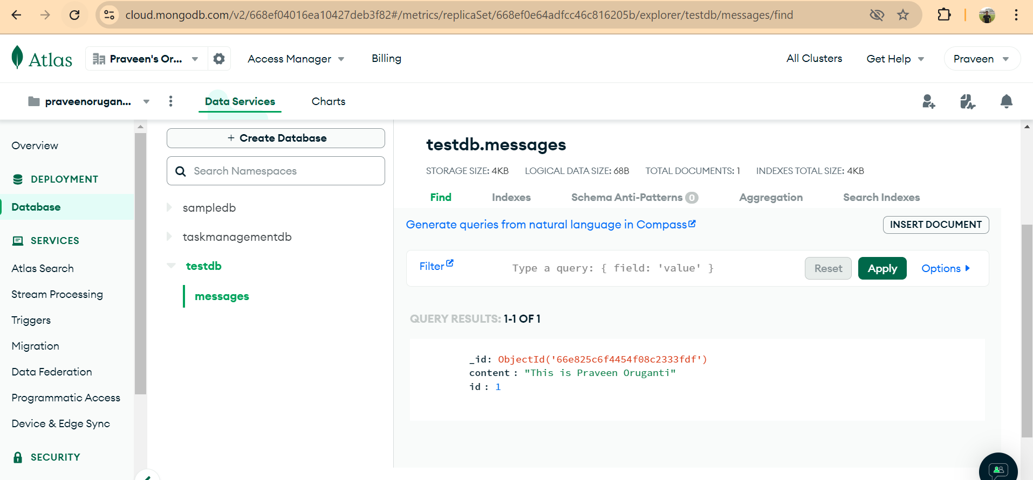Viewport: 1033px width, 480px height.
Task: Click Create Database button
Action: coord(276,138)
